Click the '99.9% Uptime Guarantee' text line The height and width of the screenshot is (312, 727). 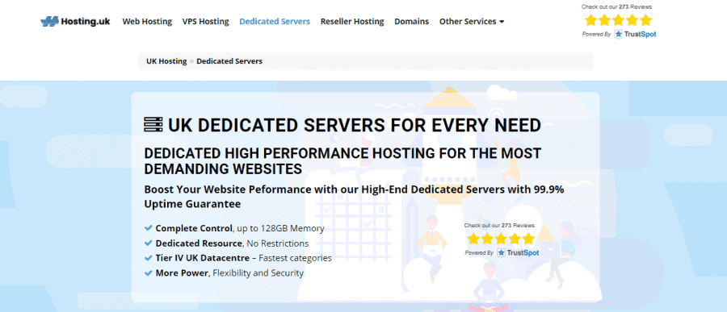[354, 197]
